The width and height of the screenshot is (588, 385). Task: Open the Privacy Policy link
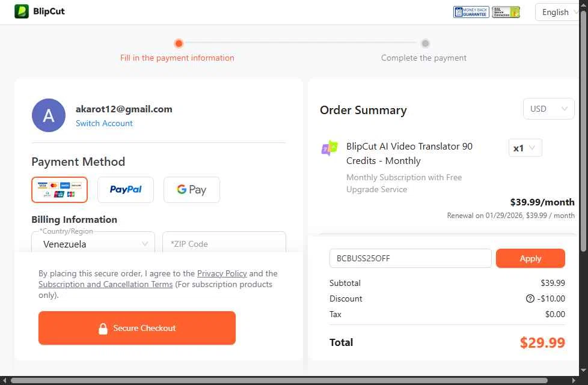(x=222, y=273)
